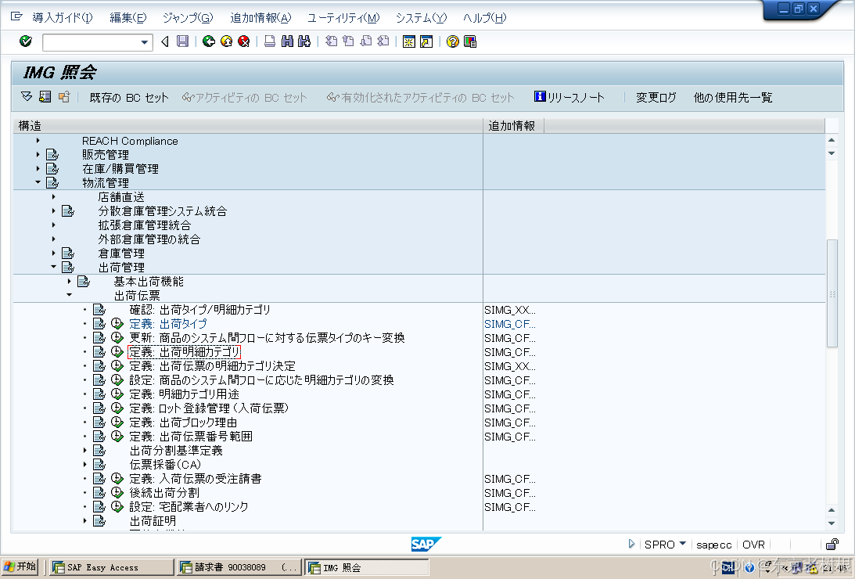Collapse the 出荷伝票 node

point(70,295)
